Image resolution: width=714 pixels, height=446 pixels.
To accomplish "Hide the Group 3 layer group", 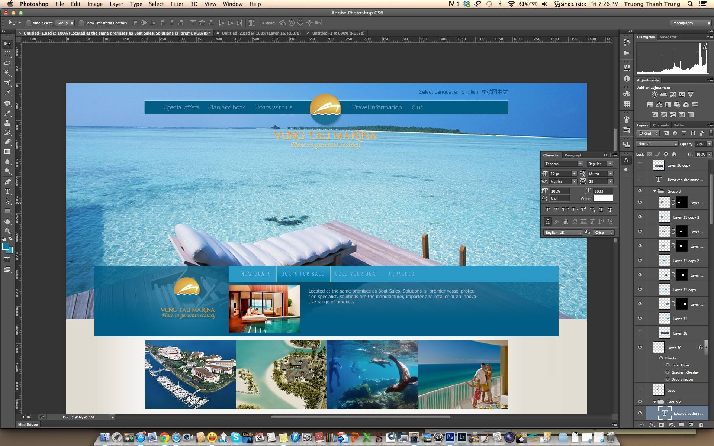I will click(x=640, y=191).
